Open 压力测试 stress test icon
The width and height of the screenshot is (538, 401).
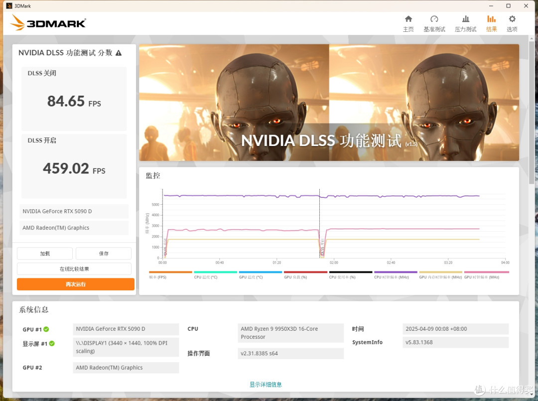pyautogui.click(x=466, y=19)
